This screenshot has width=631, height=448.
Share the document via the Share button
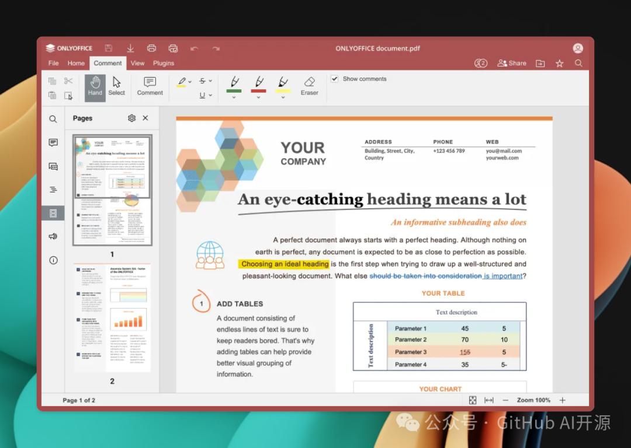tap(512, 63)
